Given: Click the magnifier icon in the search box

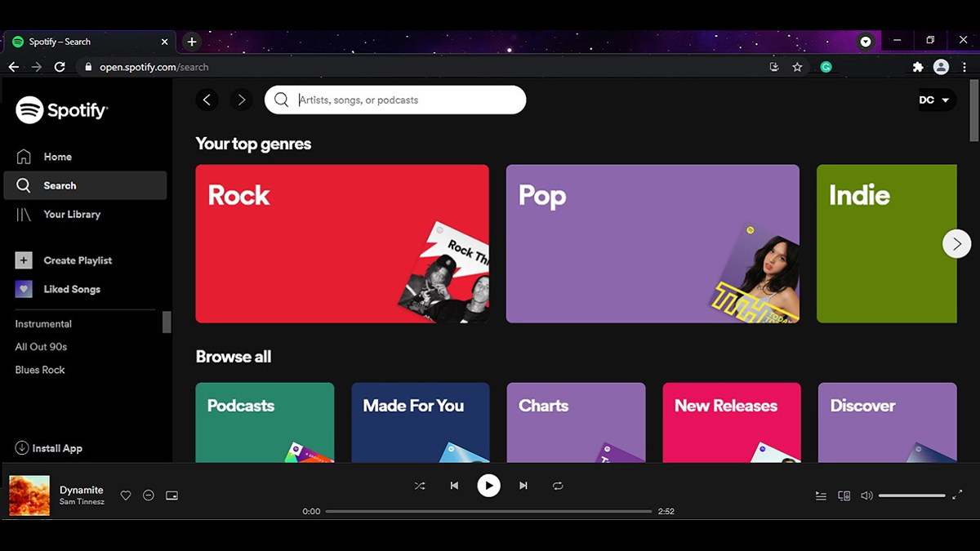Looking at the screenshot, I should (281, 100).
